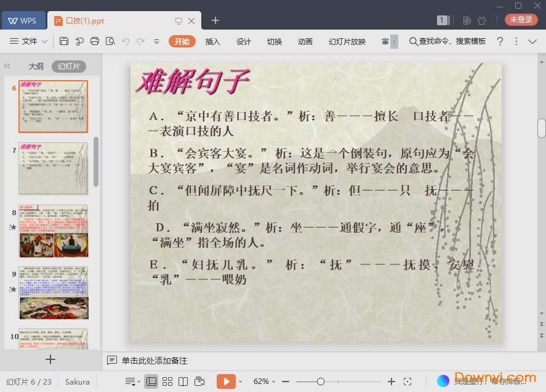Select the 幻灯片 slides pane toggle
546x392 pixels.
tap(68, 67)
